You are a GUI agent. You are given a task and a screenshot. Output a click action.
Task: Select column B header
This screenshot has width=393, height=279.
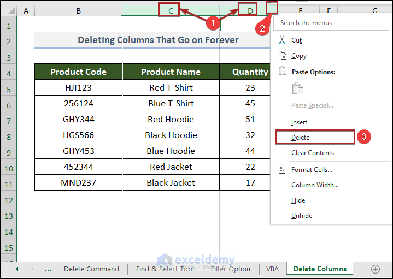[79, 11]
